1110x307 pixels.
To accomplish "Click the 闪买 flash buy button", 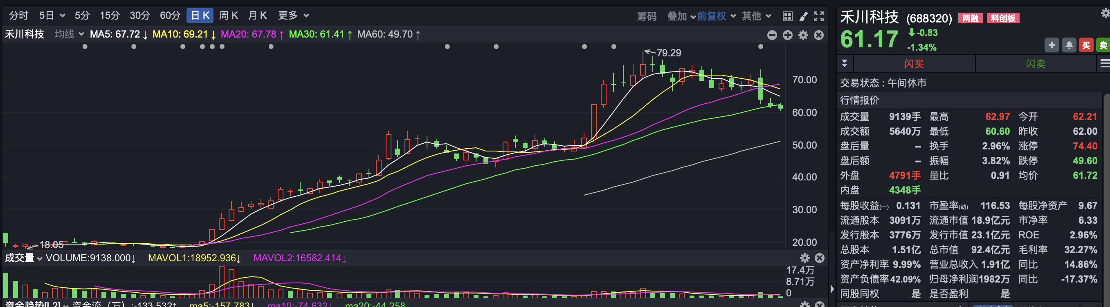I will (x=914, y=64).
